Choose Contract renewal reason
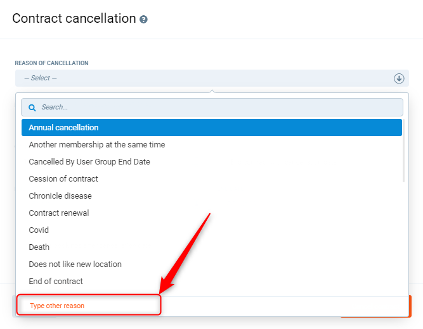Screen dimensions: 423x329 (x=59, y=213)
